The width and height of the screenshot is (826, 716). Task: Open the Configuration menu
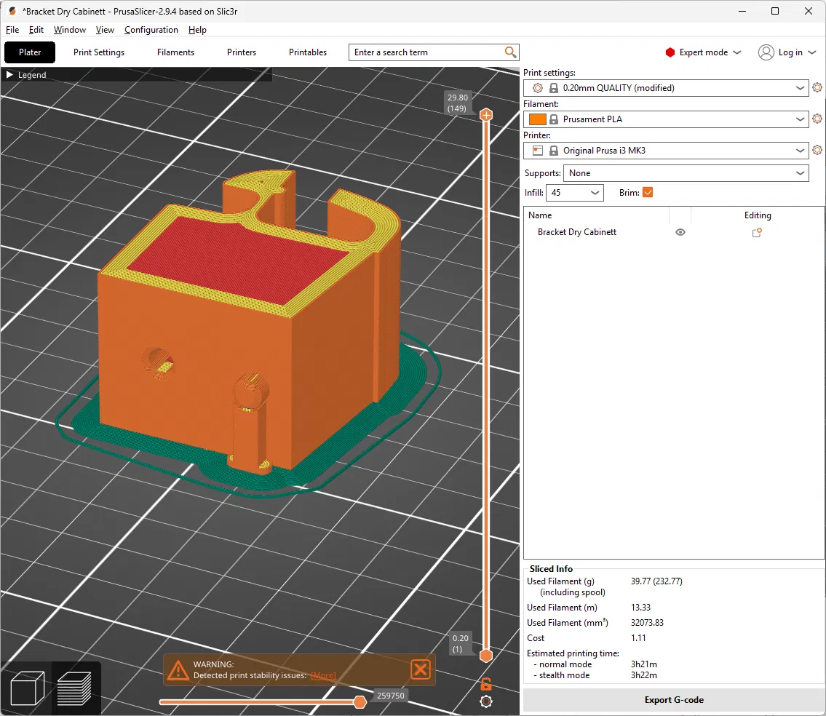[151, 30]
